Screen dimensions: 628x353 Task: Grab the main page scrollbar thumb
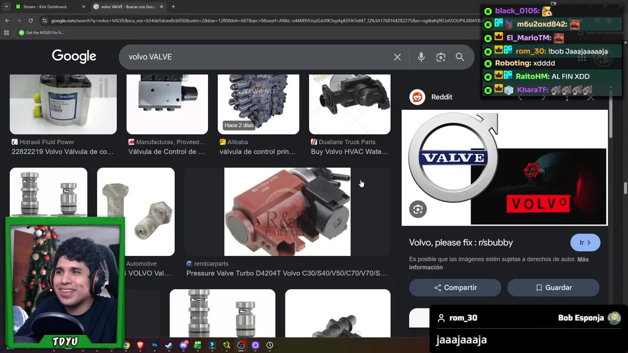(x=625, y=189)
